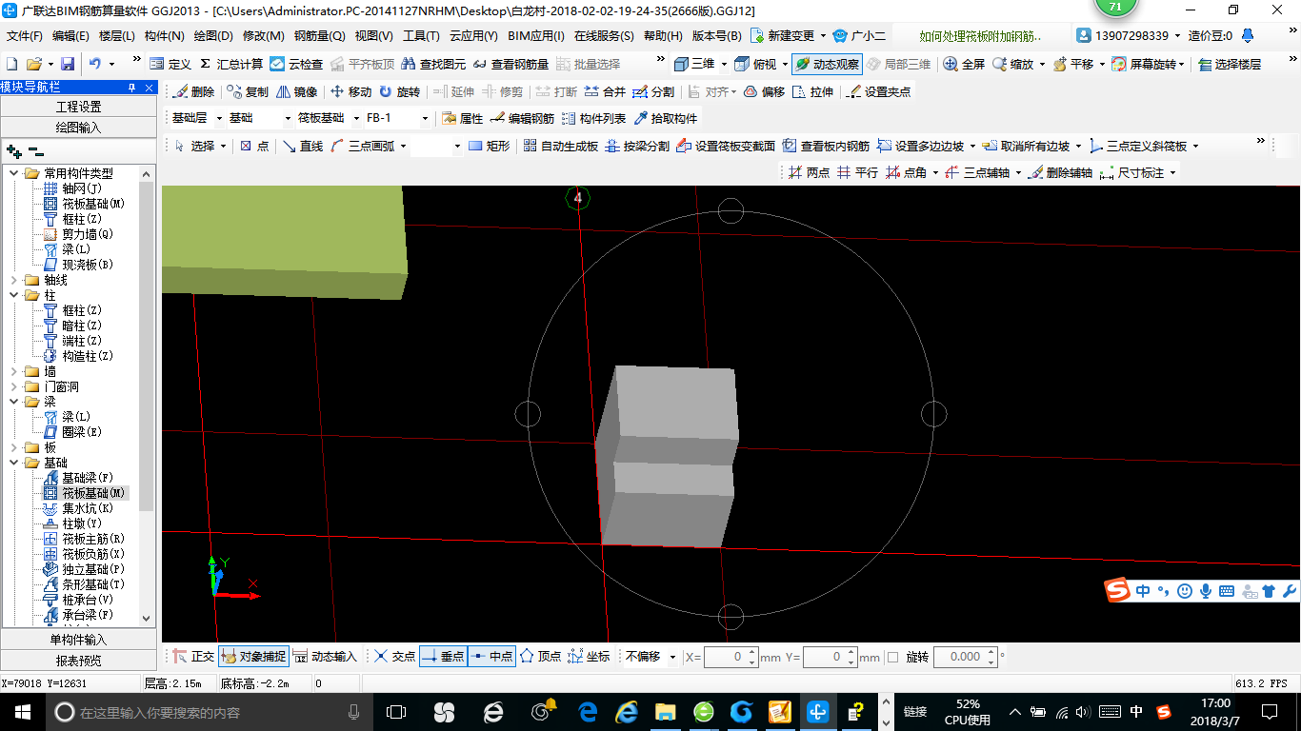The height and width of the screenshot is (731, 1301).
Task: Open the 帮助(H) menu
Action: point(663,36)
